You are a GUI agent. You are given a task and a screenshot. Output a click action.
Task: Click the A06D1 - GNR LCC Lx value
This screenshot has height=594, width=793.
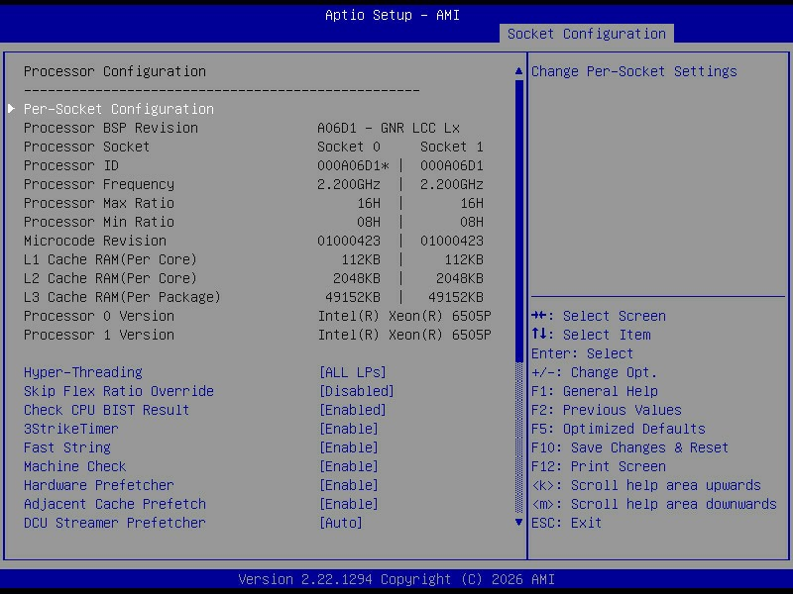click(389, 128)
